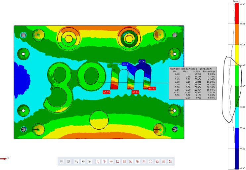Select the red two-arrow section deviation tool
Viewport: 246px width, 170px height.
pyautogui.click(x=105, y=161)
